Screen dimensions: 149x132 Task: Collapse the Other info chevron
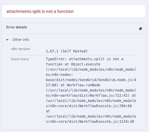(x=7, y=40)
